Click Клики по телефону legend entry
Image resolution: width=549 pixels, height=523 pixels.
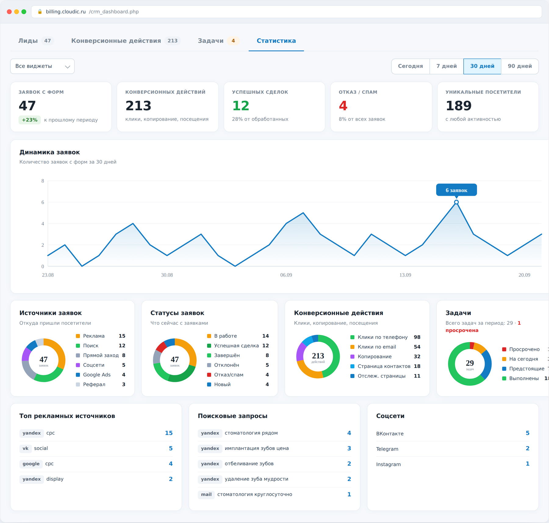386,337
